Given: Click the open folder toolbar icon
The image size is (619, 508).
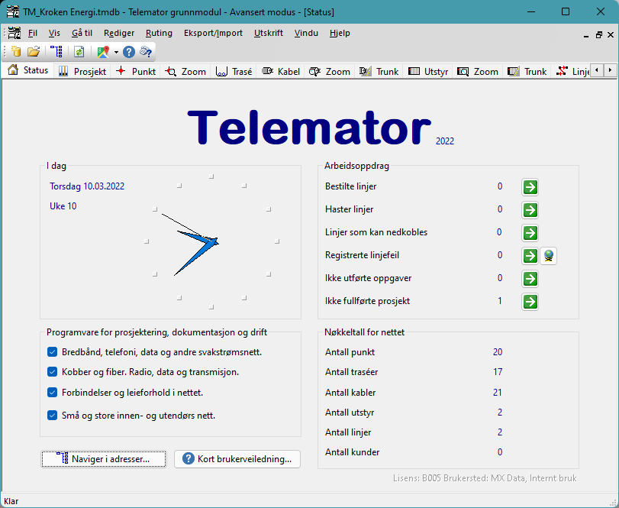Looking at the screenshot, I should pos(34,52).
